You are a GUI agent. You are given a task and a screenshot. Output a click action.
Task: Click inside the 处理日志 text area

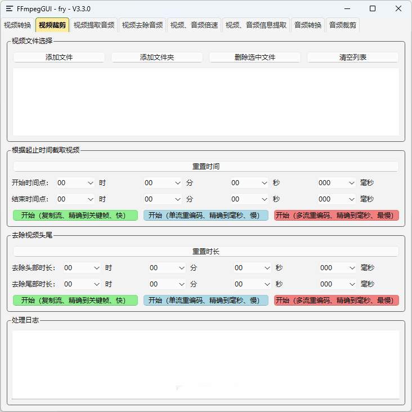coord(205,363)
